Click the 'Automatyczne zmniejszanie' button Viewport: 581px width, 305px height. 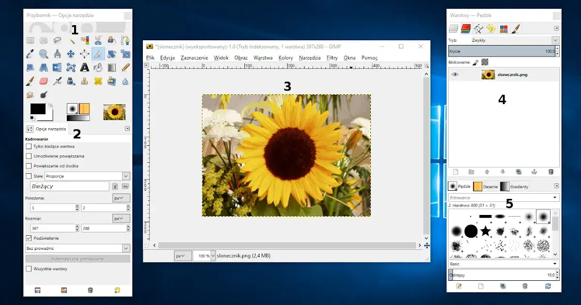[x=77, y=259]
